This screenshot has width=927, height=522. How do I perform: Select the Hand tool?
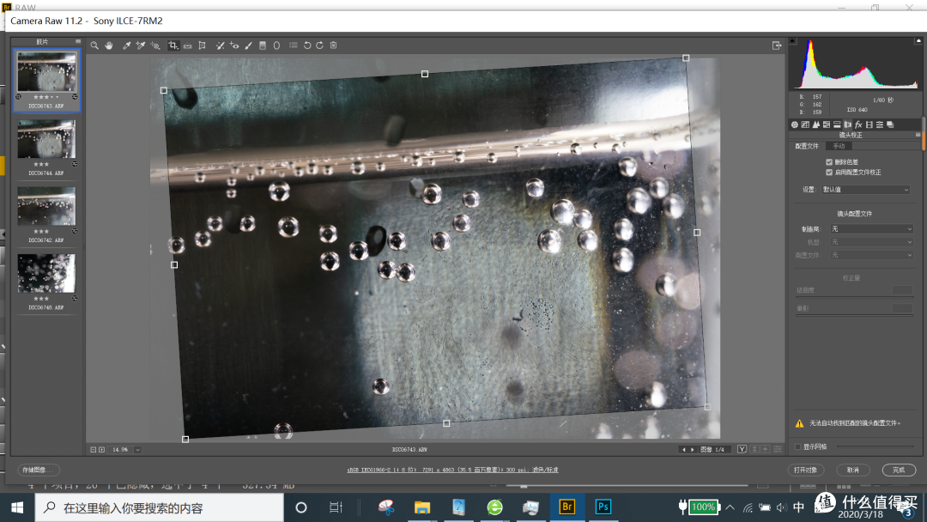point(109,46)
